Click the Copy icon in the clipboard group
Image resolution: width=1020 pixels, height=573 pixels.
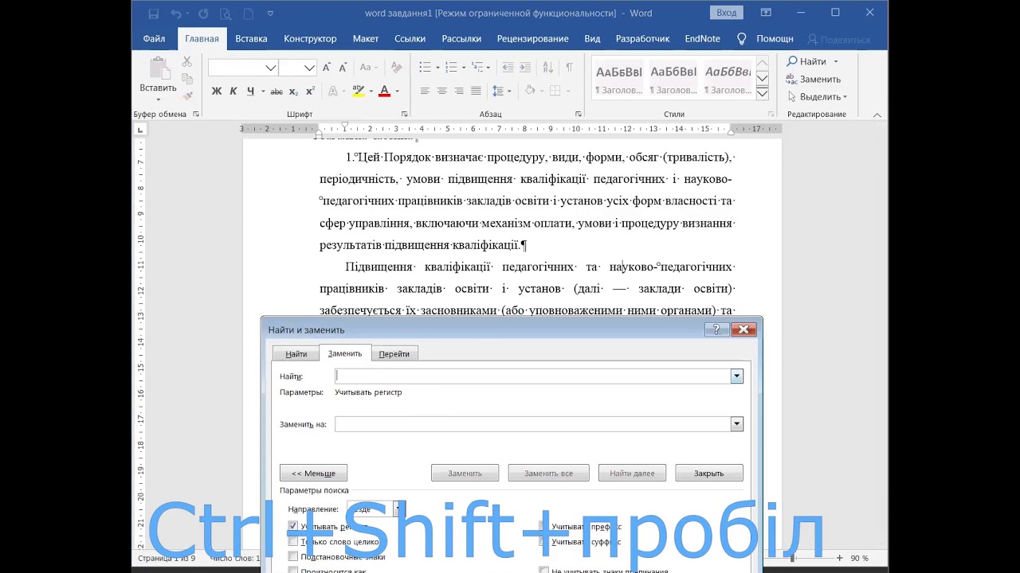(x=187, y=78)
